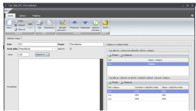Go to the previous record with Předchozí

(x=74, y=24)
